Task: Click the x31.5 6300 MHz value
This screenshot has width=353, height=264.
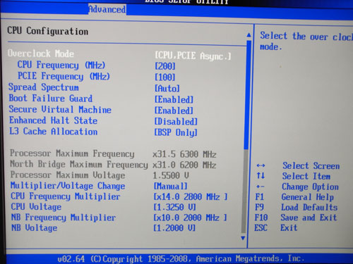Action: click(x=184, y=154)
